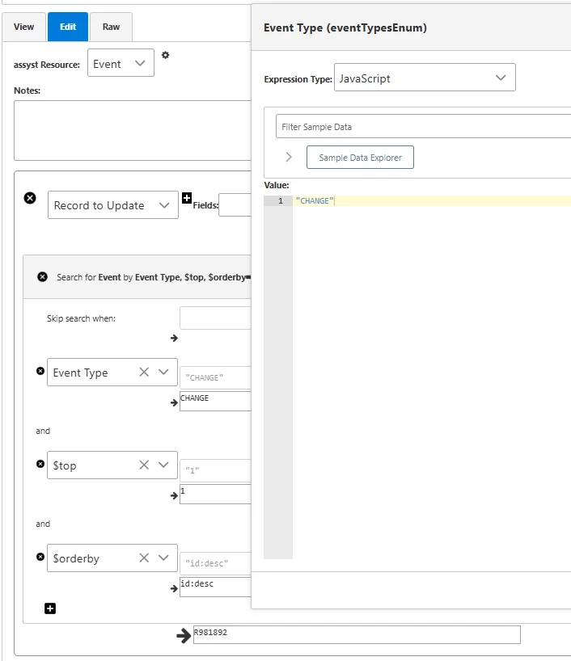
Task: Clear the Event Type selection
Action: point(144,372)
